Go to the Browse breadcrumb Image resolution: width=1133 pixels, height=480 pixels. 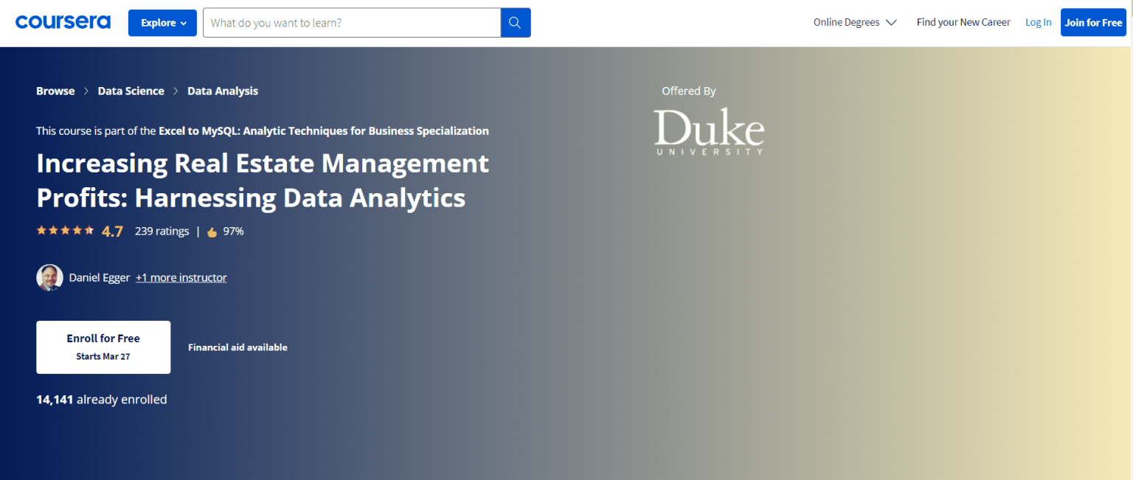click(x=55, y=91)
